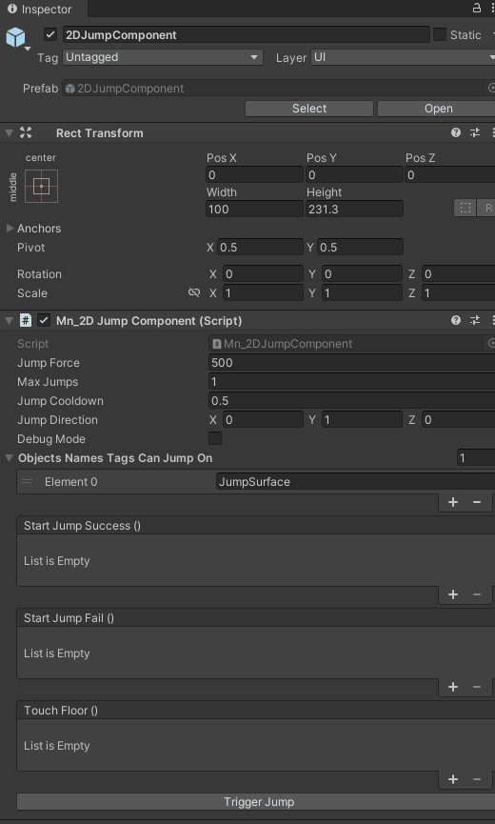Viewport: 495px width, 824px height.
Task: Enable the Static checkbox
Action: (440, 34)
